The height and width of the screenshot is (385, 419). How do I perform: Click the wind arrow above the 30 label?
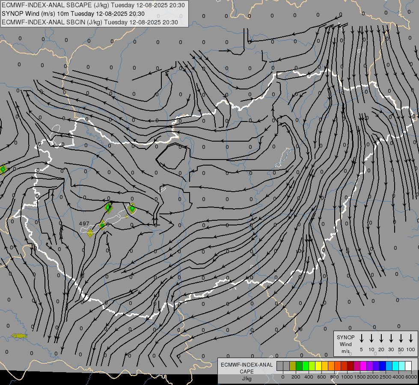(391, 338)
